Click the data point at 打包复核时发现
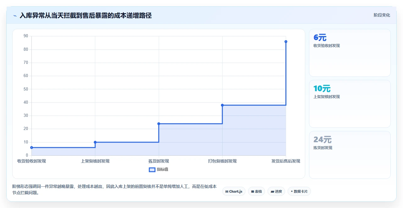403x208 pixels. 222,105
